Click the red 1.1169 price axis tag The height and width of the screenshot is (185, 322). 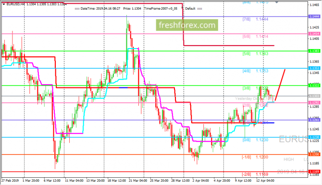coord(314,172)
